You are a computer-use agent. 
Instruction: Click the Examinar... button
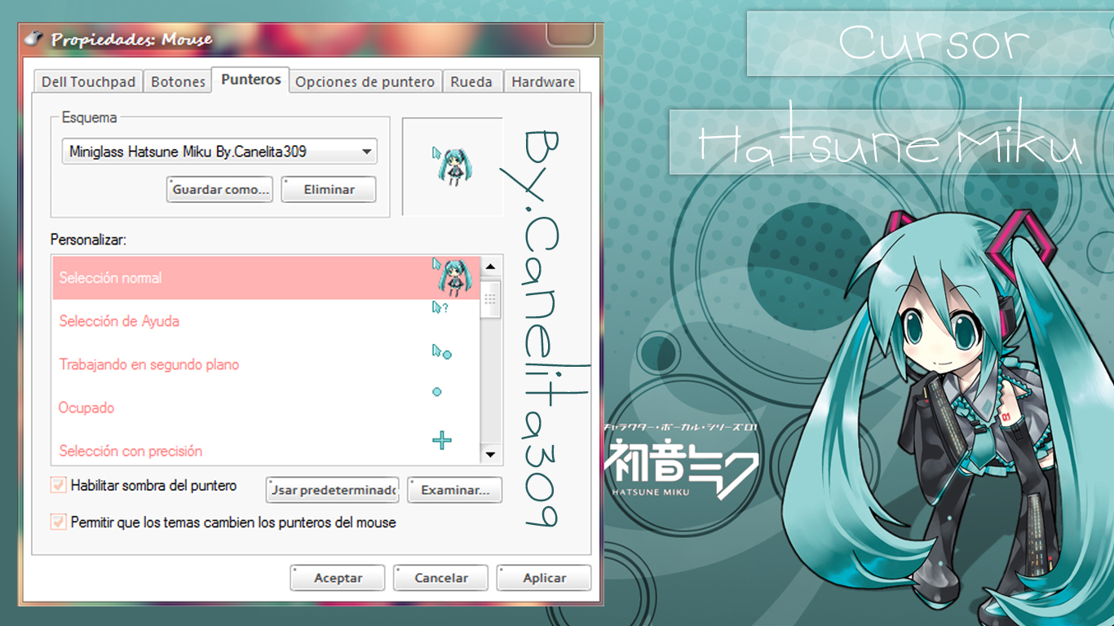pos(454,490)
